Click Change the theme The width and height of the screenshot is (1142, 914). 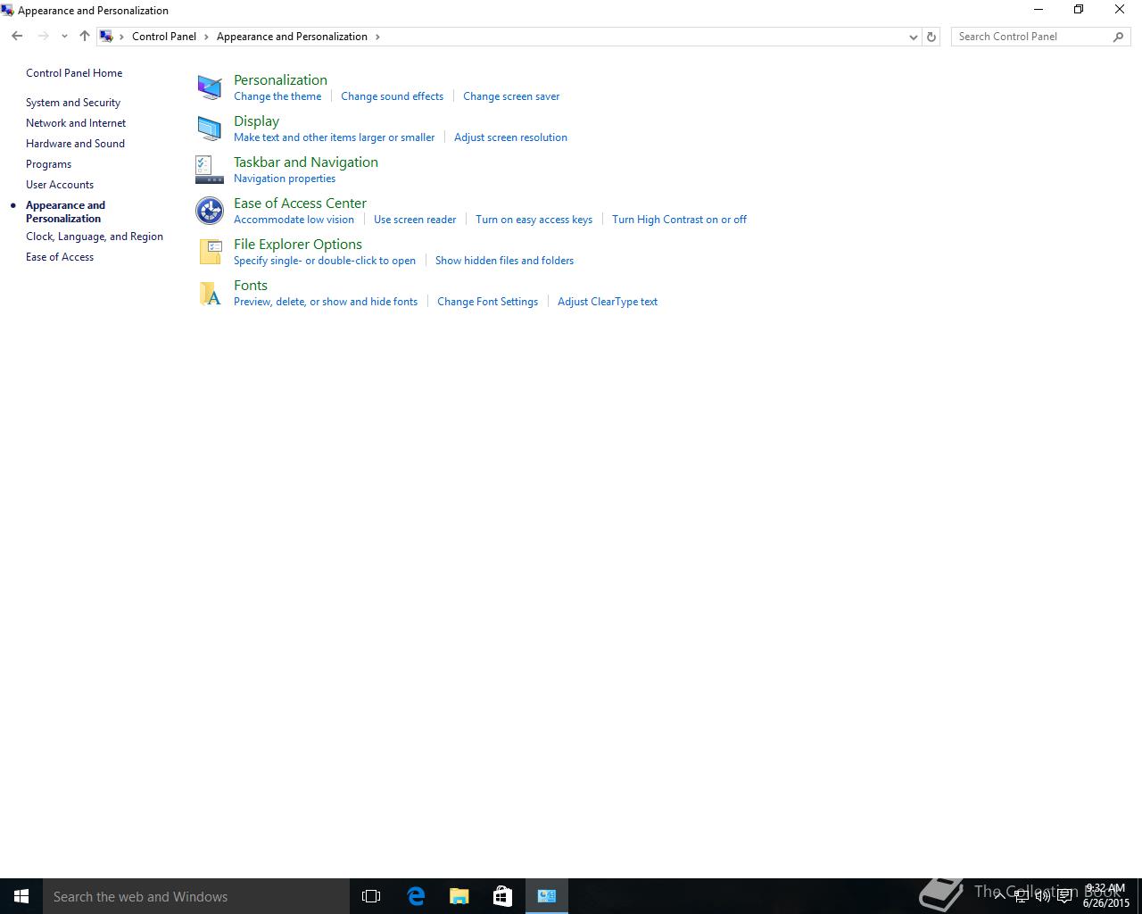click(x=277, y=96)
